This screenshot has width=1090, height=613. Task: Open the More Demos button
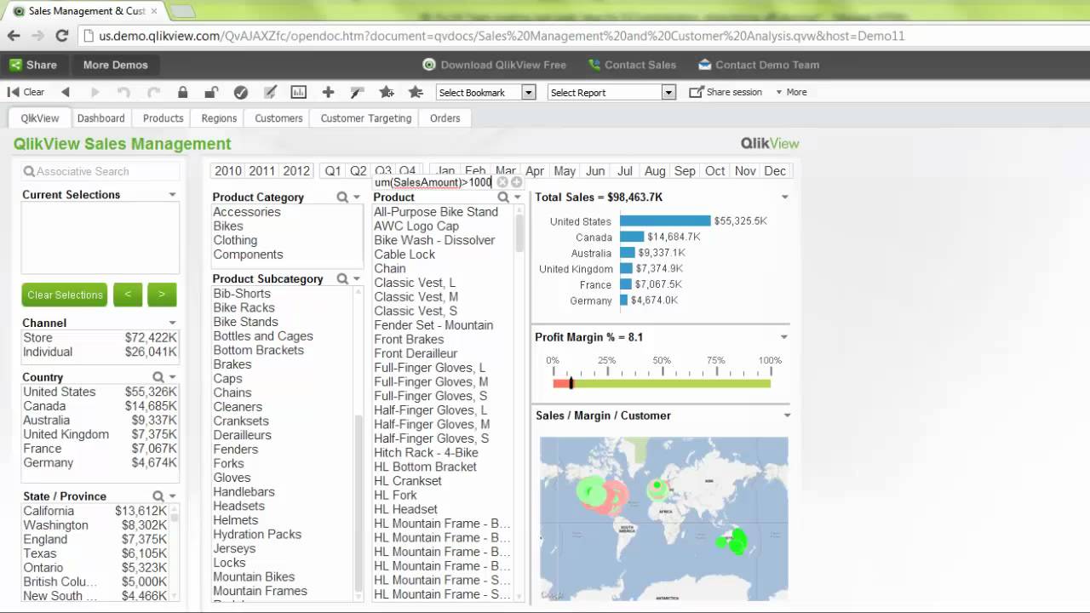pyautogui.click(x=115, y=65)
